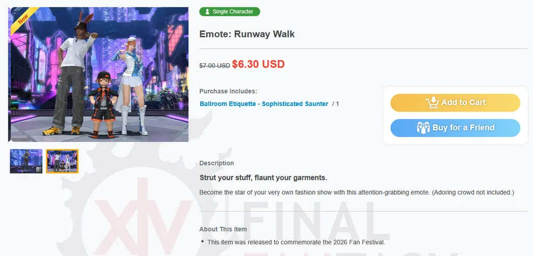Click the green Single Character tag text

point(233,12)
